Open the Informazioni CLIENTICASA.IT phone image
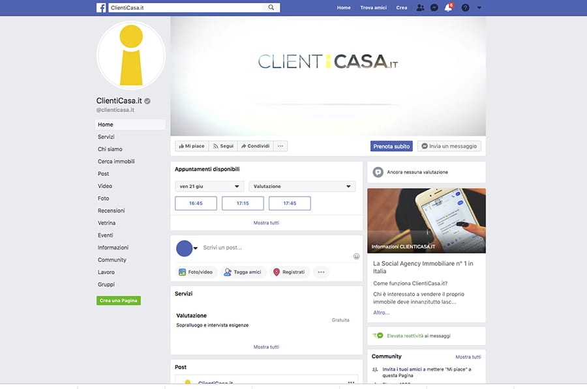The height and width of the screenshot is (389, 587). coord(427,221)
